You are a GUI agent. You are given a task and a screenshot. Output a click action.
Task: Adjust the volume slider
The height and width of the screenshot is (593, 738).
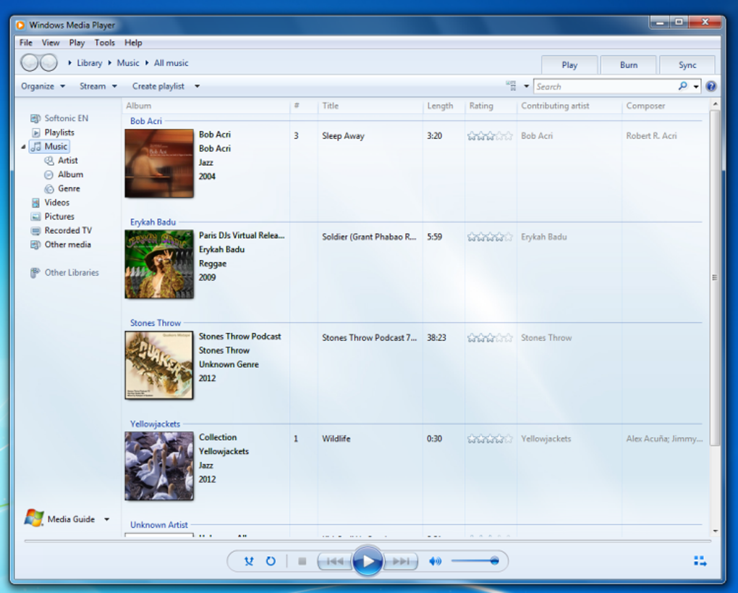[475, 560]
